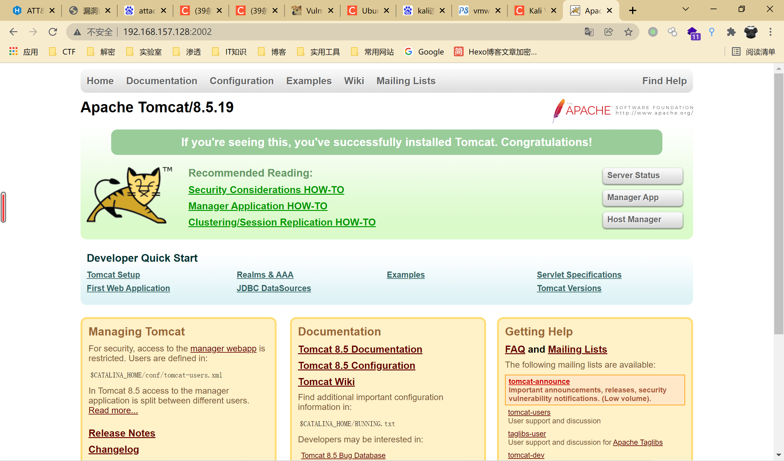784x461 pixels.
Task: Click the Apache Software Foundation logo
Action: pos(622,111)
